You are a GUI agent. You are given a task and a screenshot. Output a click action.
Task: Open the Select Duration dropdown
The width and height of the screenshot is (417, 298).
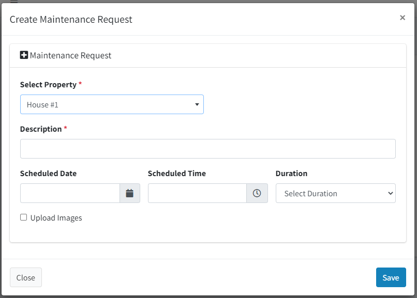tap(336, 193)
